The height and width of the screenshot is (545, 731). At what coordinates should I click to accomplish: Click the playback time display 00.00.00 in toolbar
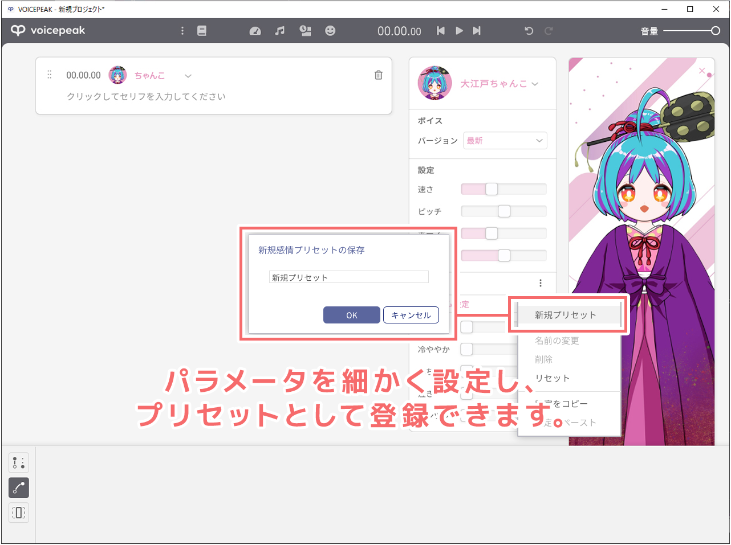tap(399, 31)
